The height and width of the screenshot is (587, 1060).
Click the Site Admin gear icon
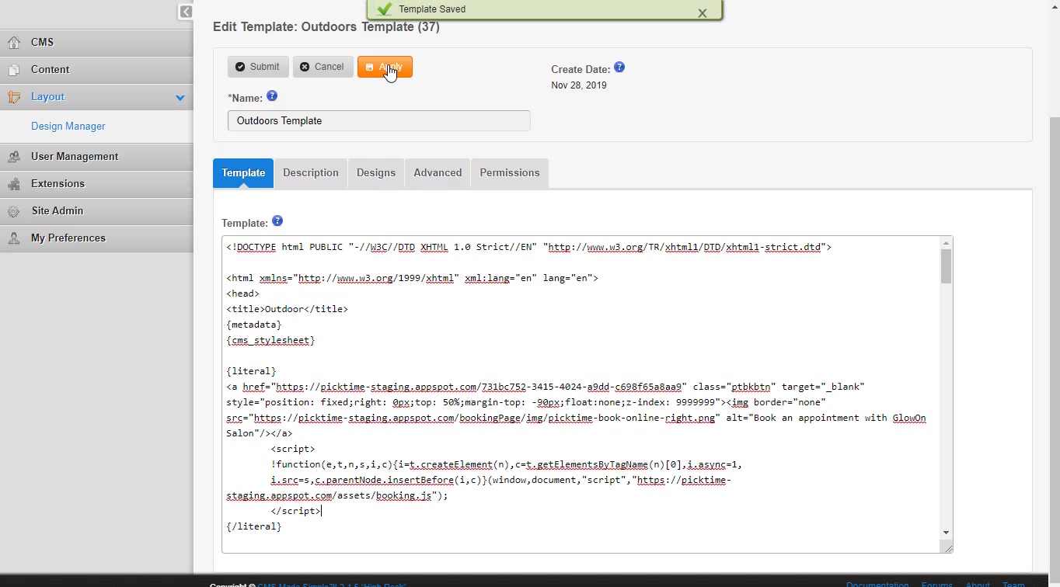click(x=13, y=211)
